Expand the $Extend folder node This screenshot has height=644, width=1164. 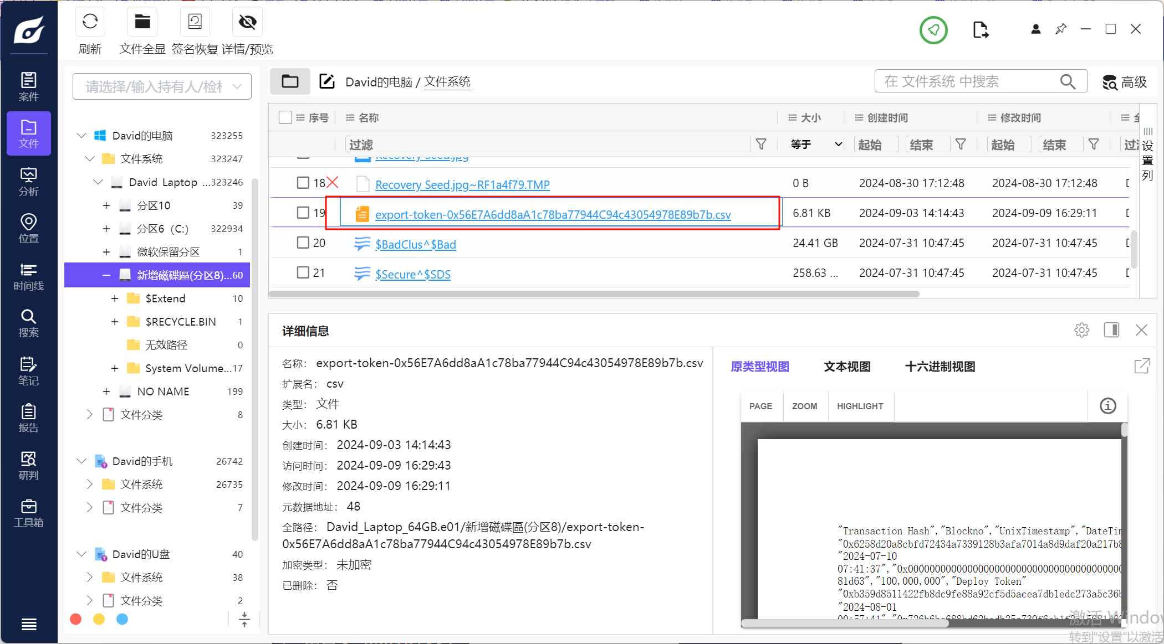[115, 298]
